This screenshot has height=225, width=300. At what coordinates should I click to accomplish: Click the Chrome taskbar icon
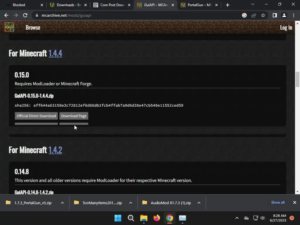[x=170, y=218]
